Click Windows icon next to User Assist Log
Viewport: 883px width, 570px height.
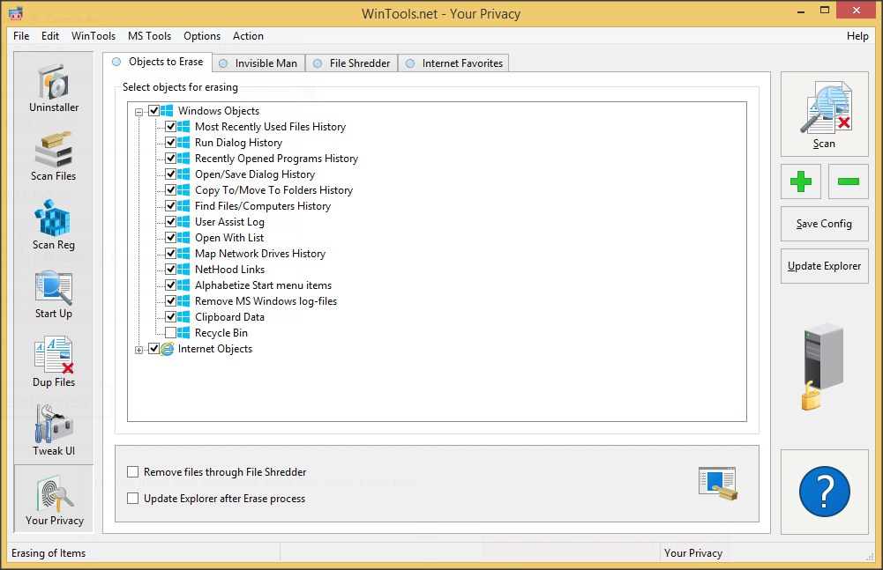(x=183, y=222)
